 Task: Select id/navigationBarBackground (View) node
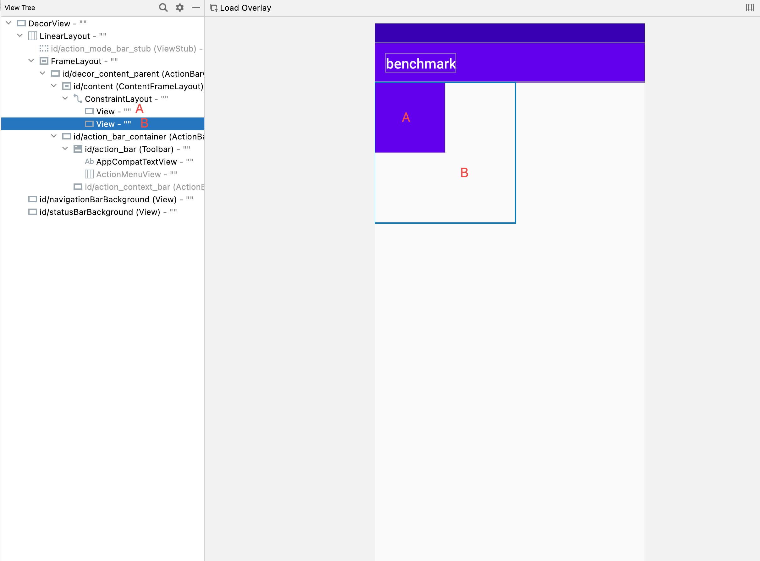click(x=108, y=199)
